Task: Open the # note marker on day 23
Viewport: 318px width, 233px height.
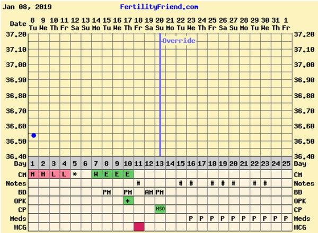Action: [265, 183]
